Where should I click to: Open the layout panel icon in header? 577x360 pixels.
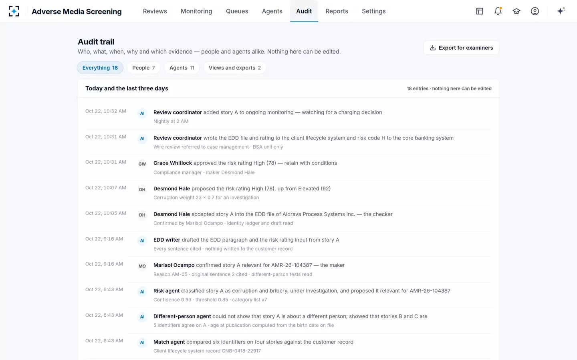tap(480, 11)
